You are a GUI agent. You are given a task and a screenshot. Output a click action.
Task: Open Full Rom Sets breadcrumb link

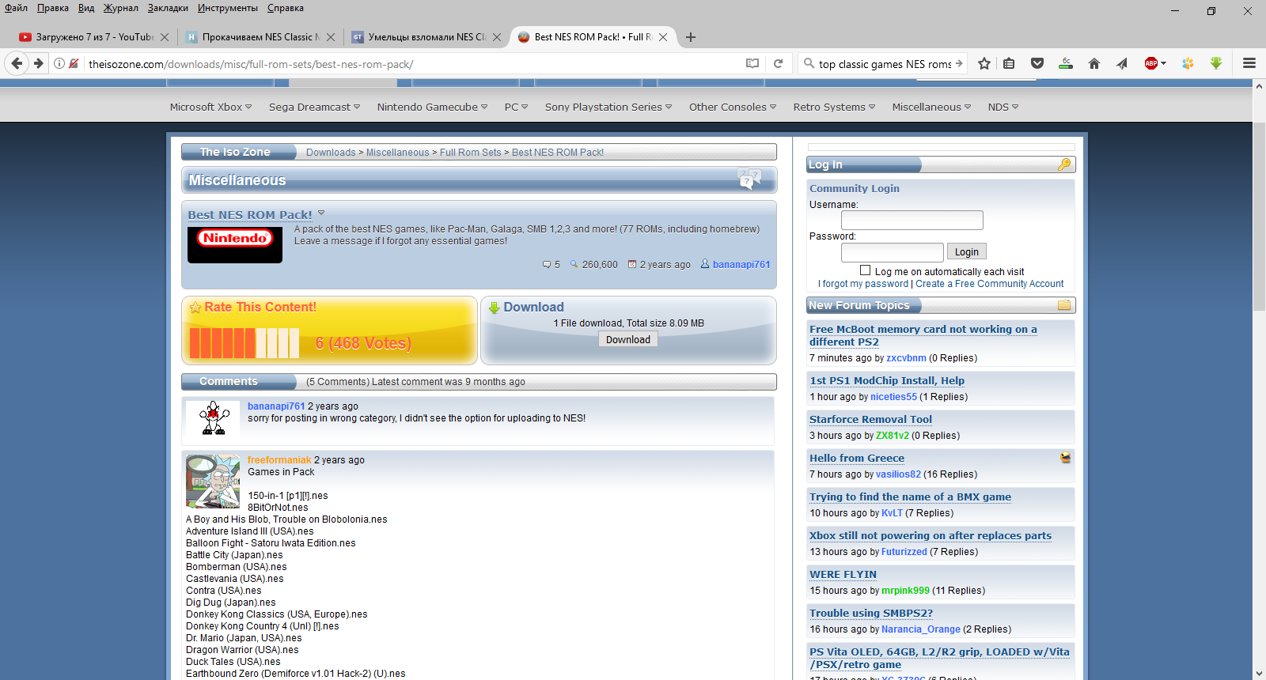[471, 153]
